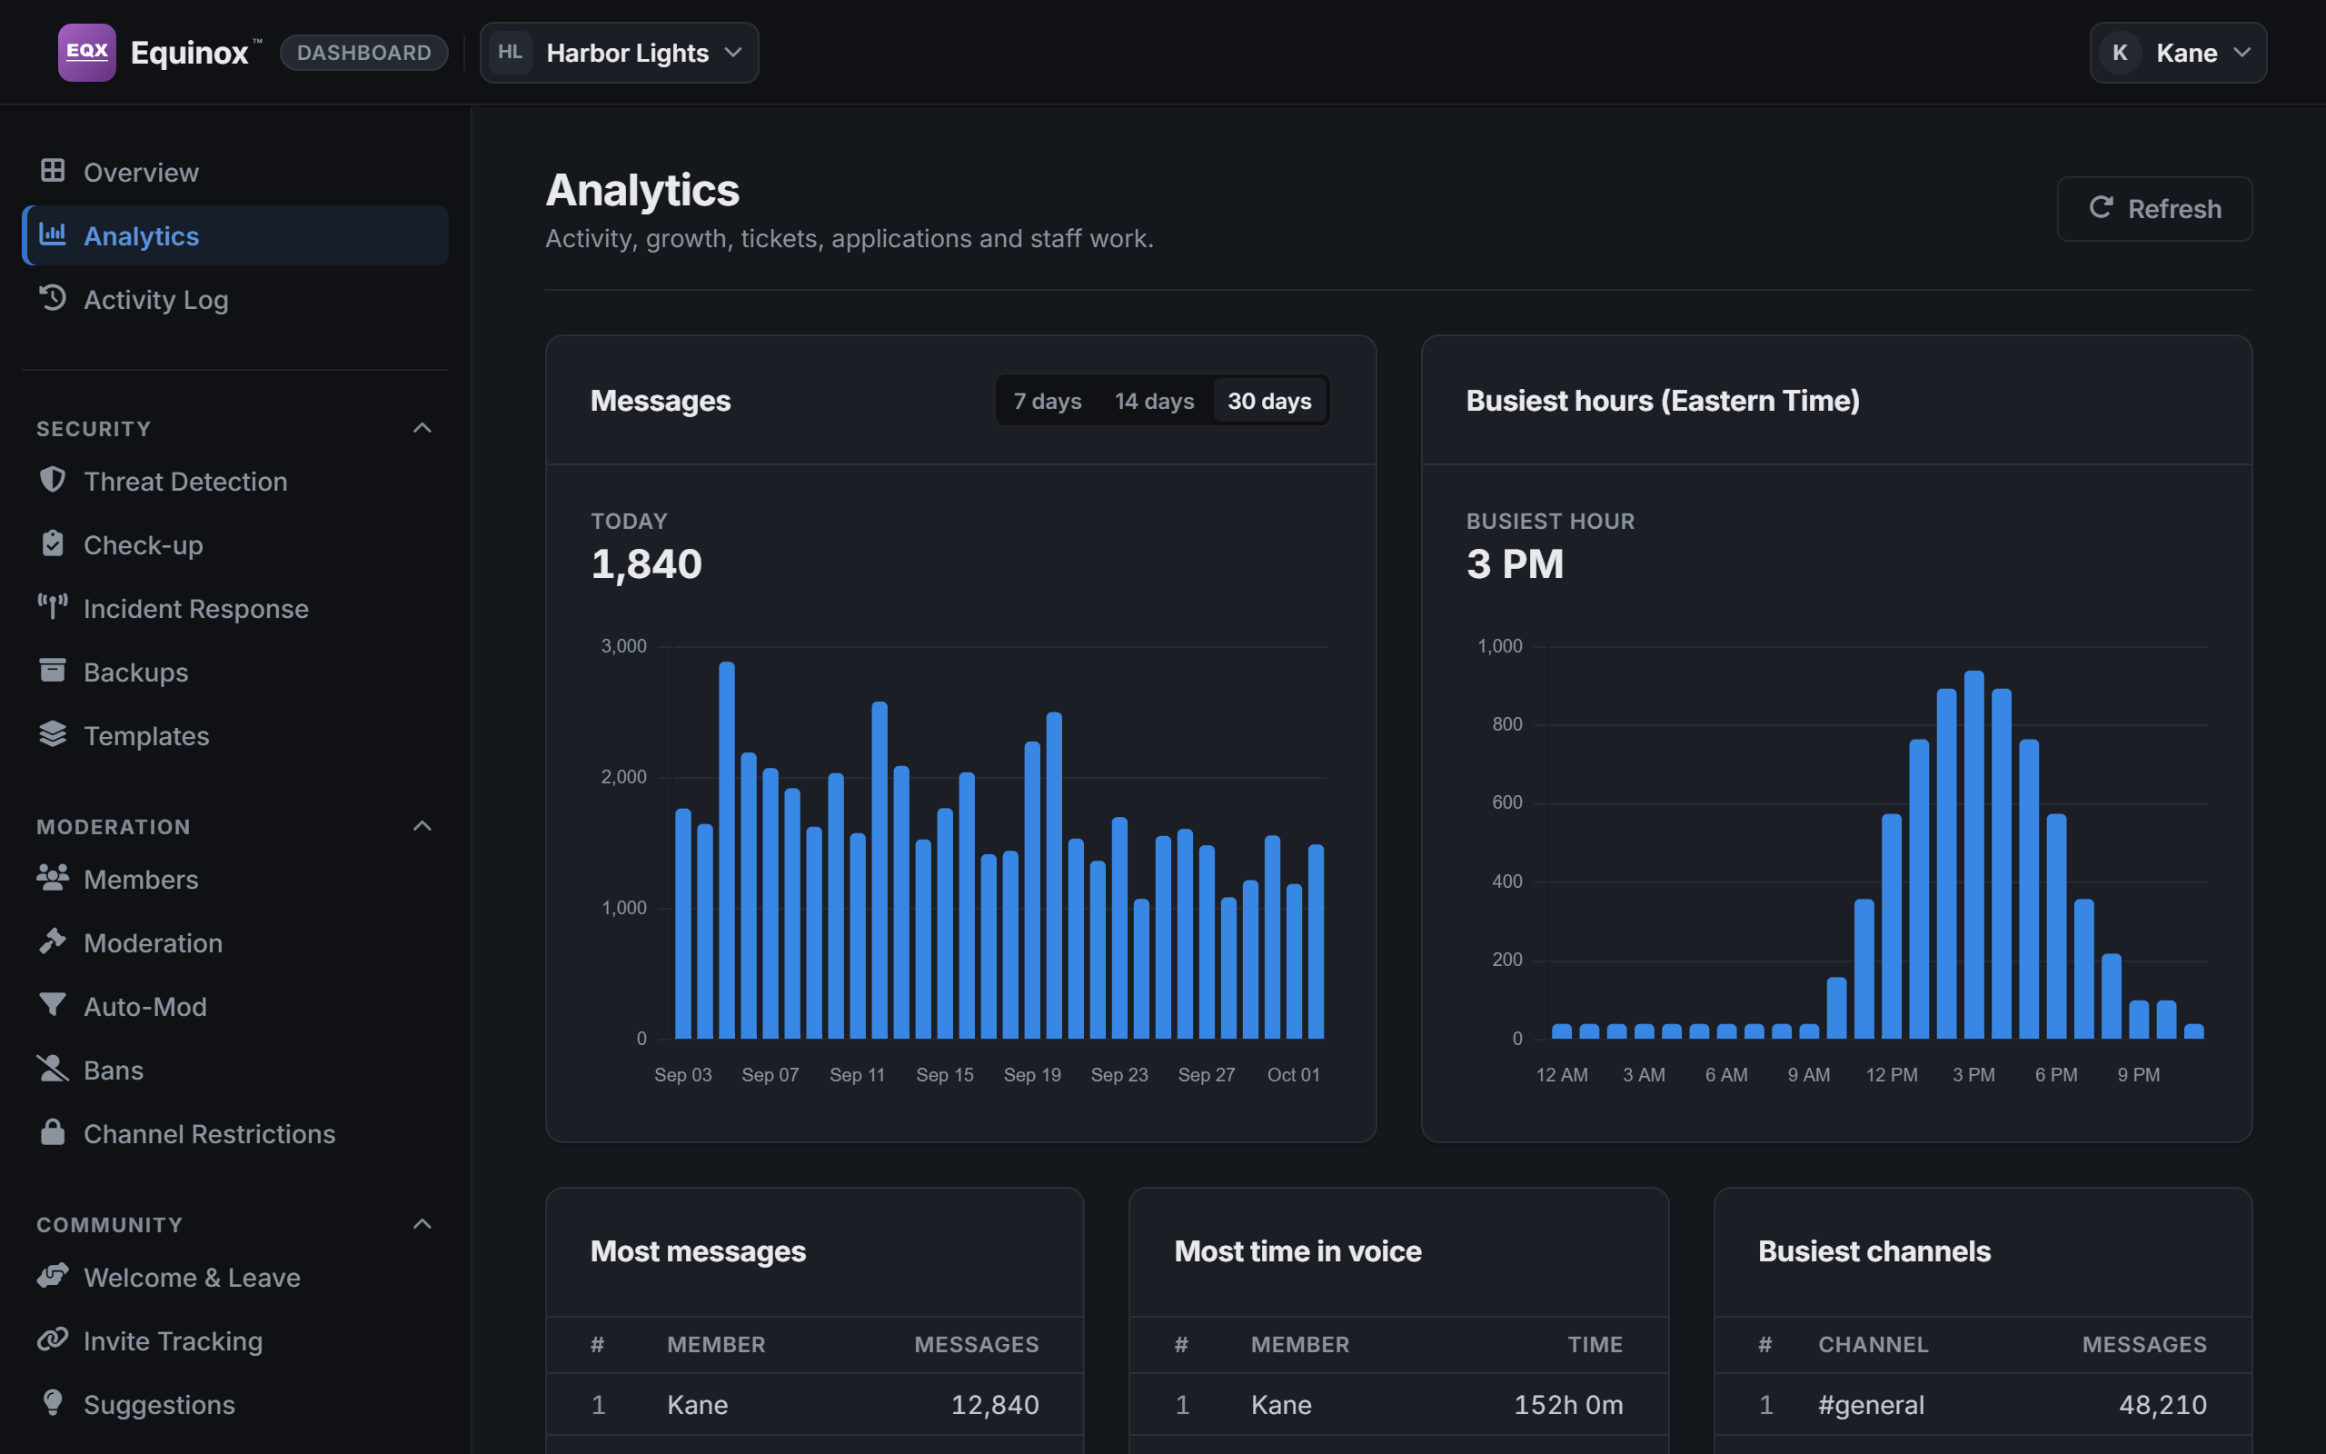The image size is (2326, 1454).
Task: Click the Activity Log history icon
Action: pos(53,298)
